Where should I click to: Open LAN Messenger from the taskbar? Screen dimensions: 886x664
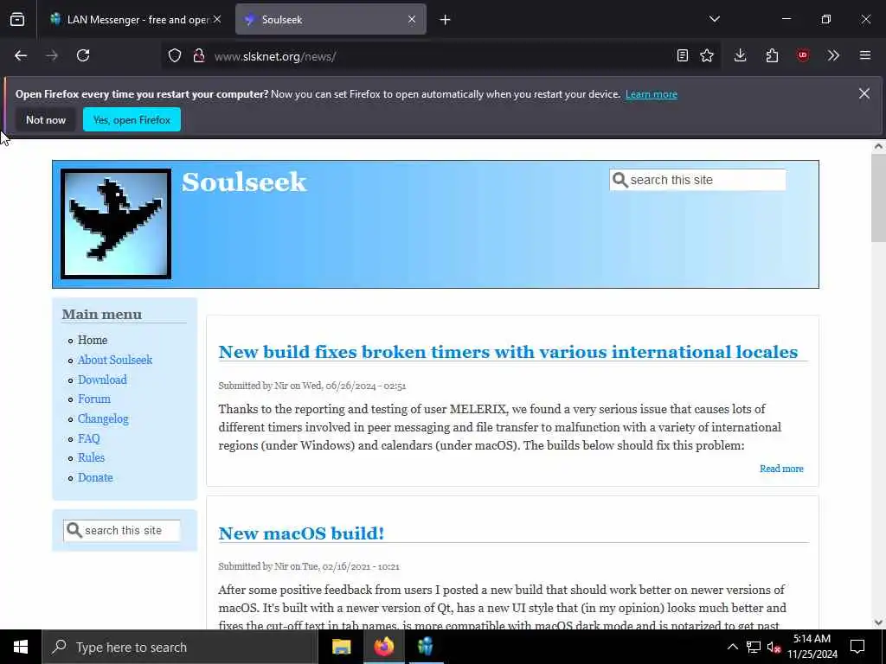[426, 647]
